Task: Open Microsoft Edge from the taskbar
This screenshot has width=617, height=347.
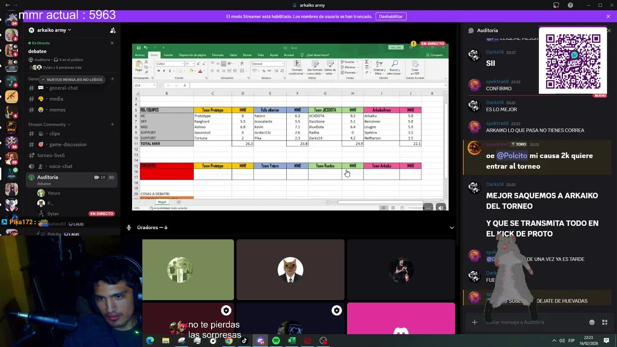Action: 150,341
